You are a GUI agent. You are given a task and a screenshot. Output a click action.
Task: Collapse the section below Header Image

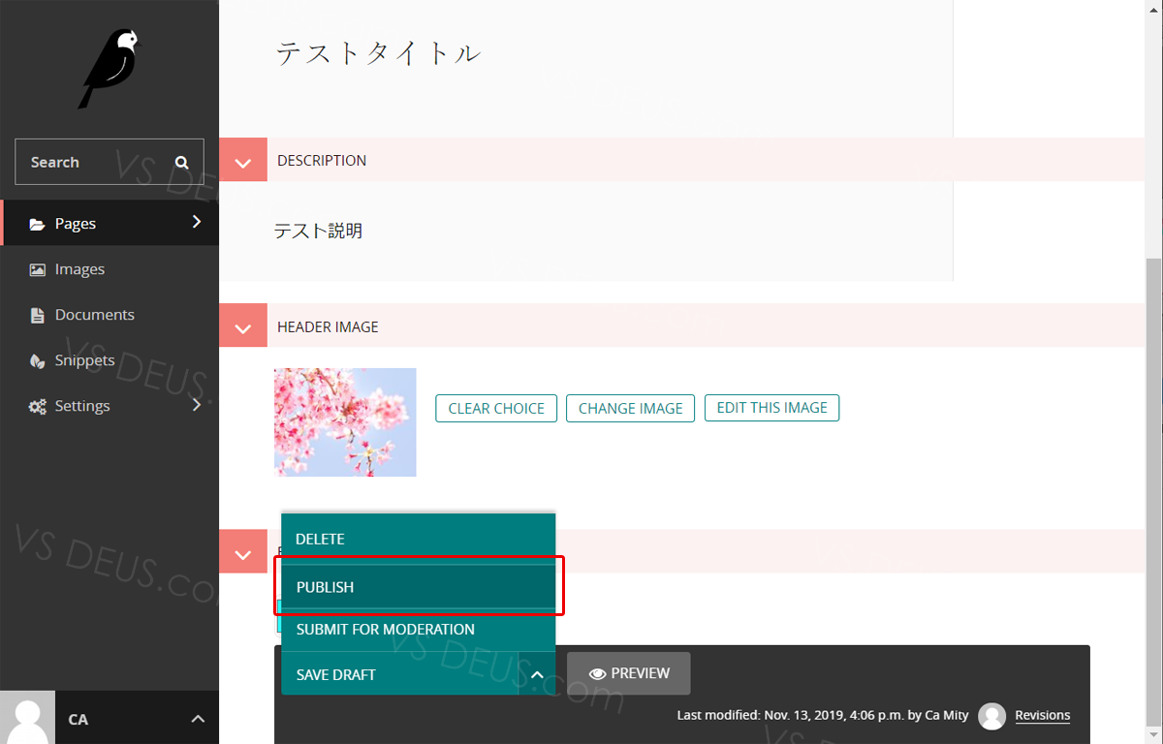click(x=243, y=552)
